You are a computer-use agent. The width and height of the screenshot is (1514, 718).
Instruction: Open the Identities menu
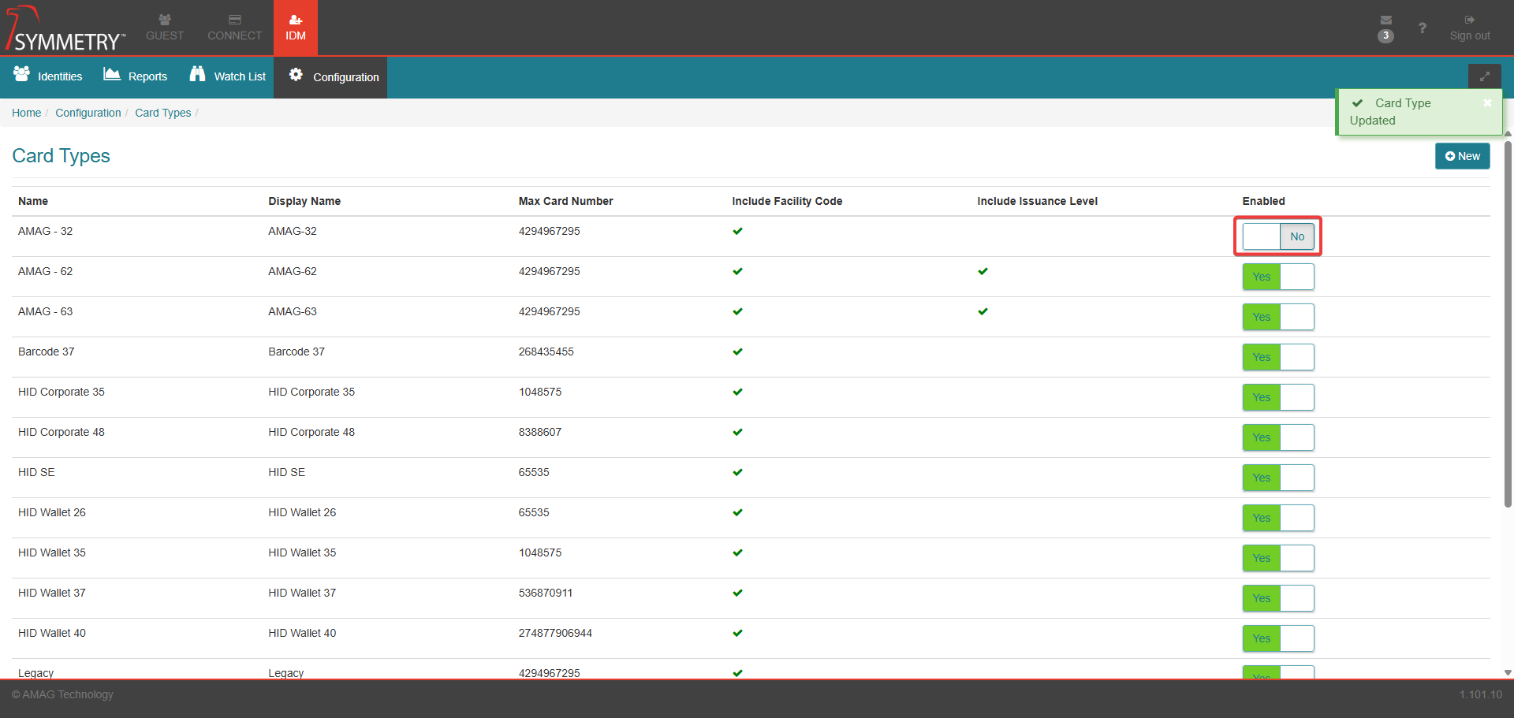48,76
